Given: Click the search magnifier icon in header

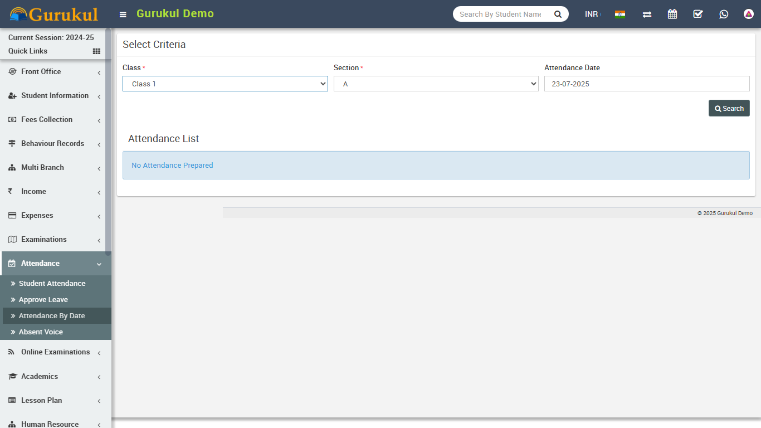Looking at the screenshot, I should 558,14.
